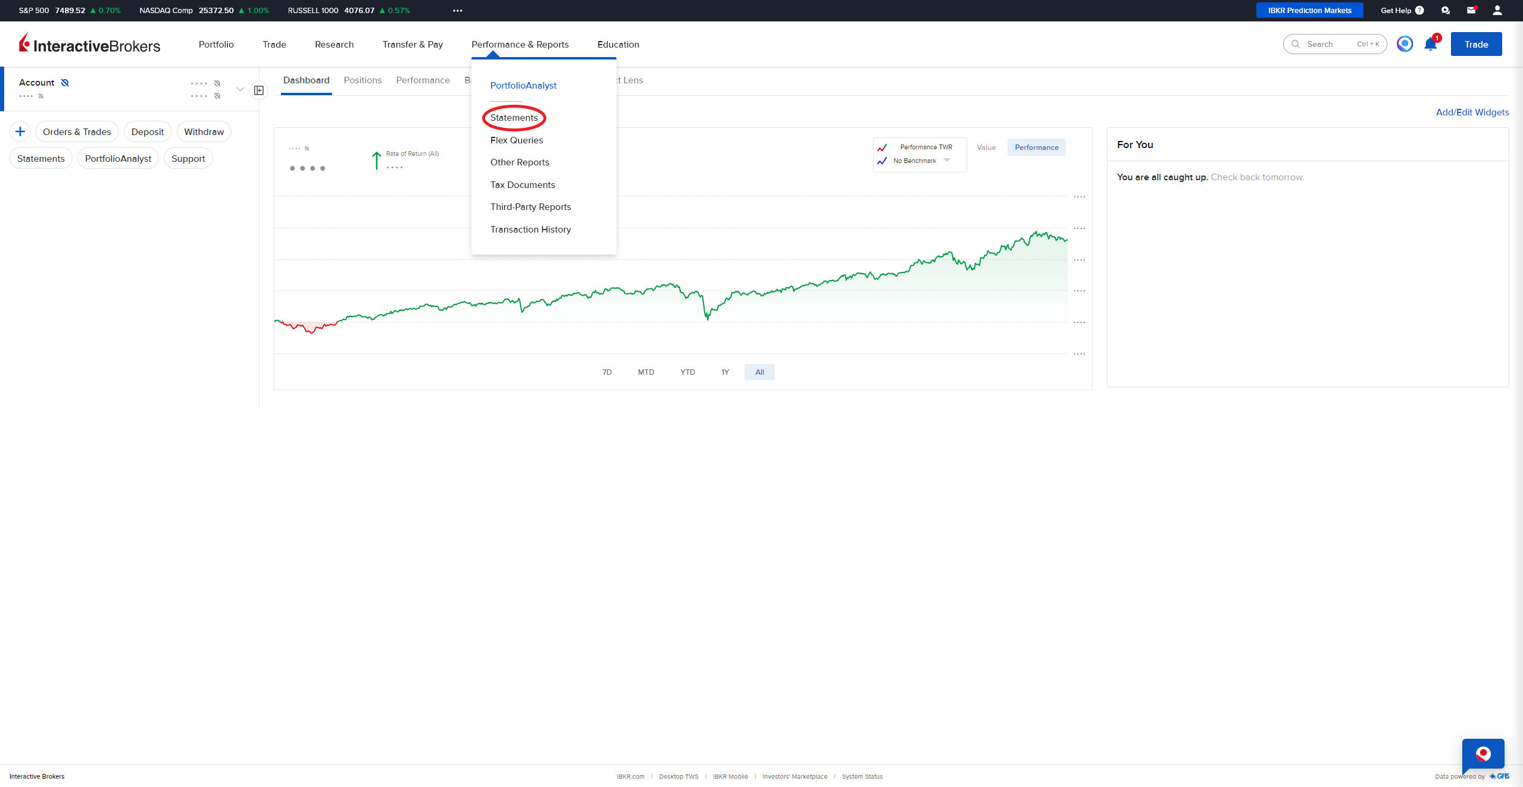The height and width of the screenshot is (787, 1523).
Task: Open the IBKR.com footer link
Action: (630, 777)
